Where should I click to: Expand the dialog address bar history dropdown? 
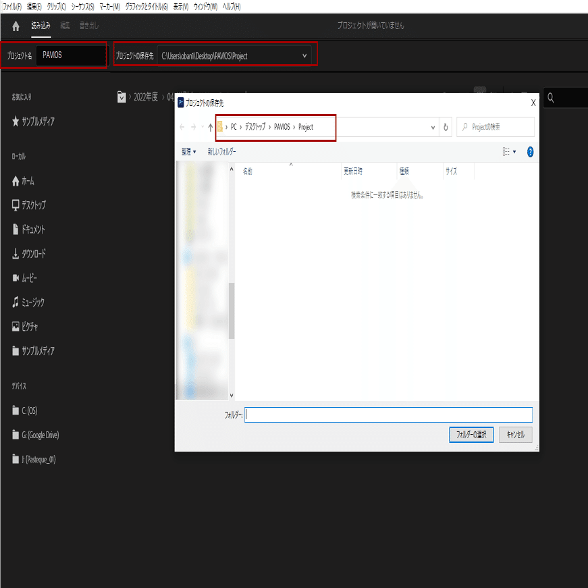433,128
